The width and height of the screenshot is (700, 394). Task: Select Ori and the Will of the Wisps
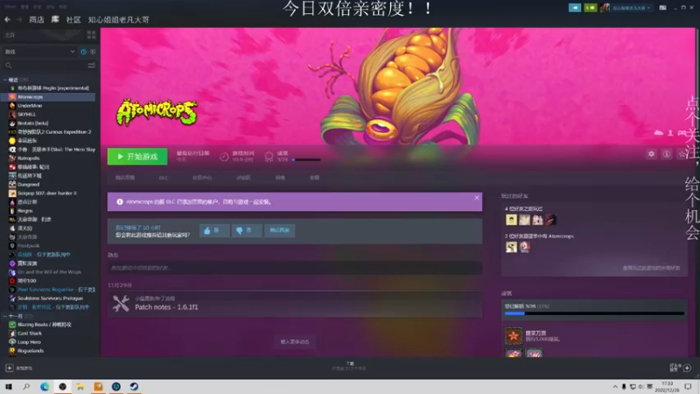point(49,272)
